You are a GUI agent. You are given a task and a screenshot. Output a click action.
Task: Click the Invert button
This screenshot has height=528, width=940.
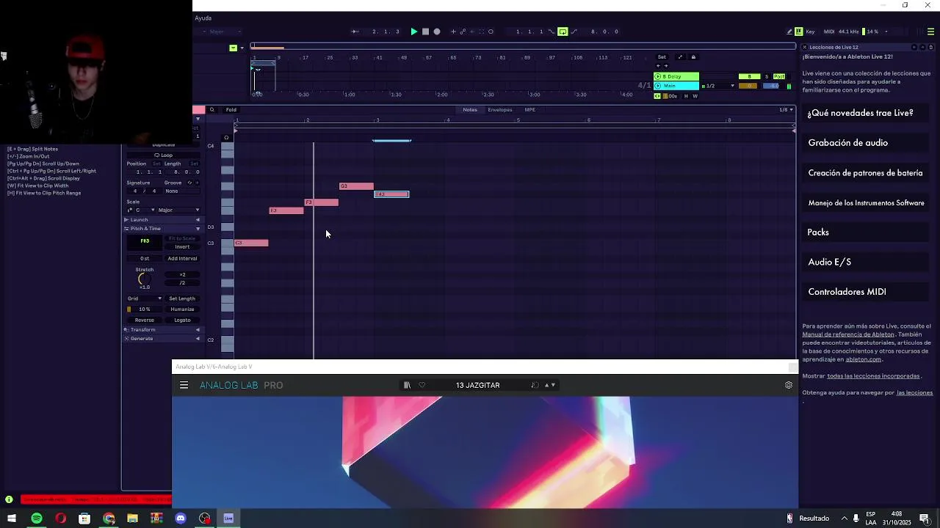click(182, 246)
